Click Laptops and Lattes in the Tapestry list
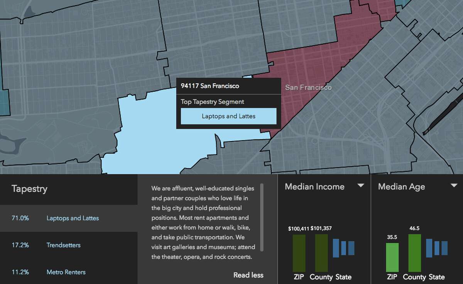The image size is (463, 284). (73, 218)
